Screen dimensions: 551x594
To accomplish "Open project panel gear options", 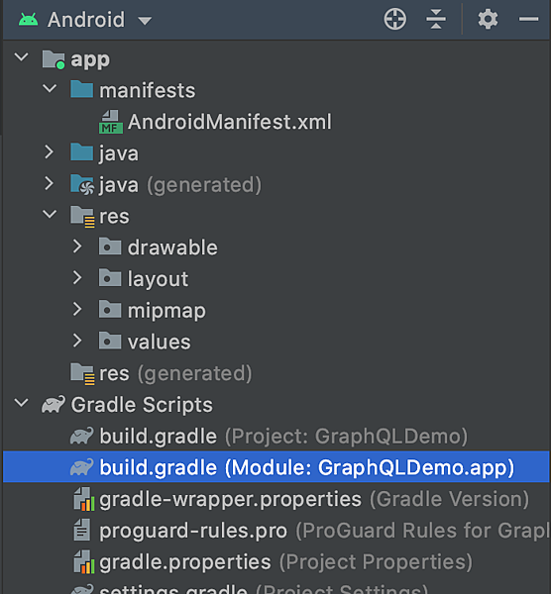I will [x=488, y=20].
